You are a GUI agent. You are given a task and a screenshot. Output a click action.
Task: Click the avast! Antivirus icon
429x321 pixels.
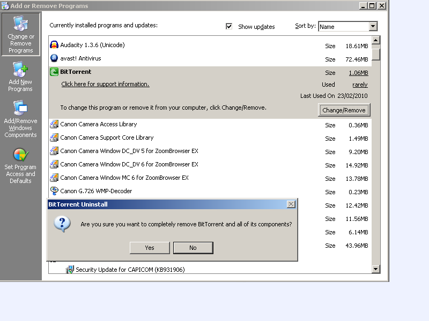pyautogui.click(x=54, y=58)
